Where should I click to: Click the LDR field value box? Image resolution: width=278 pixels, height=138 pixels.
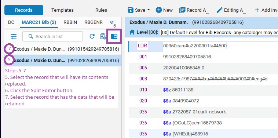point(220,47)
